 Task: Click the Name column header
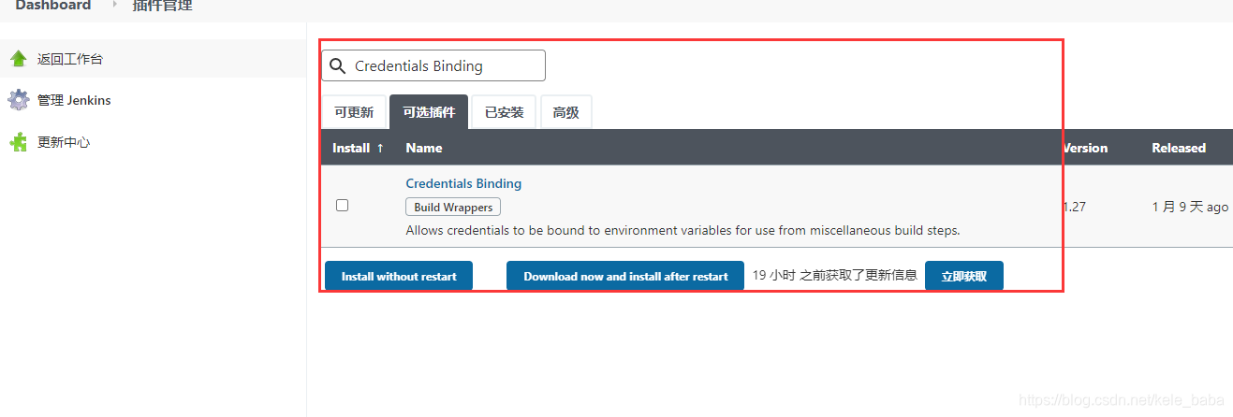click(424, 148)
